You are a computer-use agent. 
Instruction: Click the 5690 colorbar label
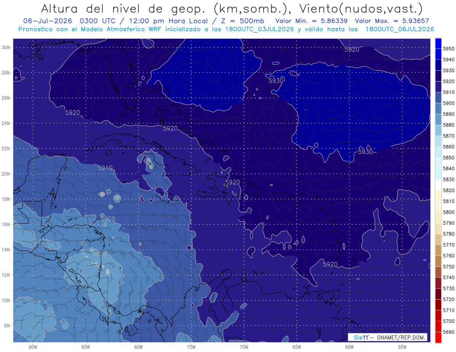pos(448,332)
